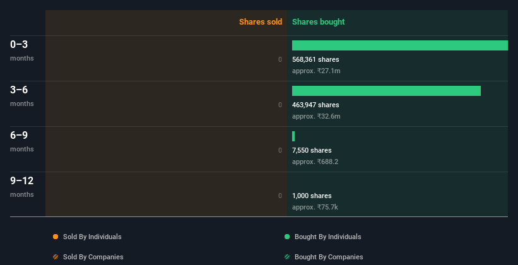The height and width of the screenshot is (265, 518).
Task: Click the Sold By Individuals legend label
Action: point(92,237)
